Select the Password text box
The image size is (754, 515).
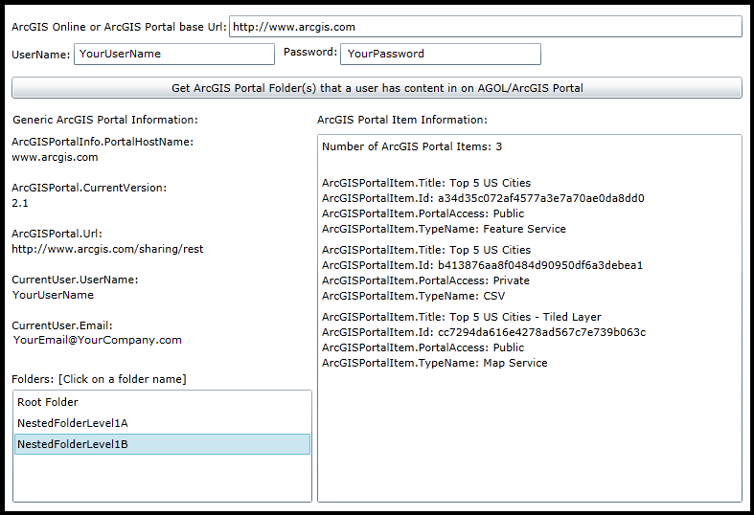pyautogui.click(x=441, y=54)
